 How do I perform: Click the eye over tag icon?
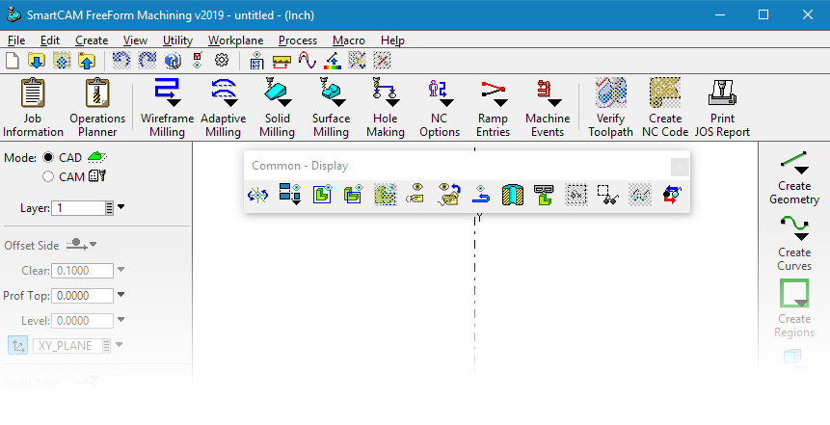[x=416, y=195]
